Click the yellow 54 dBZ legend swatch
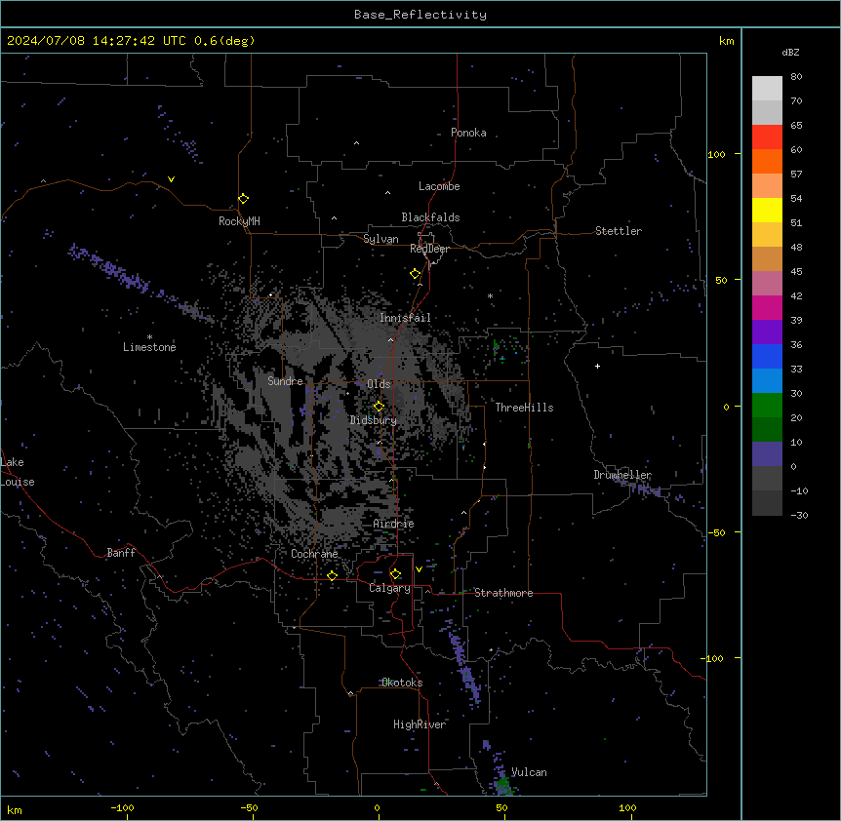This screenshot has width=841, height=821. pos(767,210)
